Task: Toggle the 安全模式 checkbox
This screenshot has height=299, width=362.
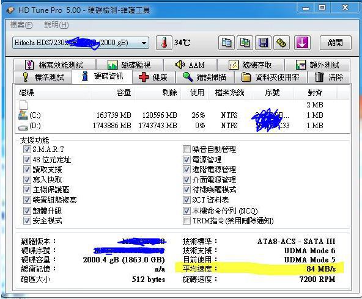Action: point(27,221)
